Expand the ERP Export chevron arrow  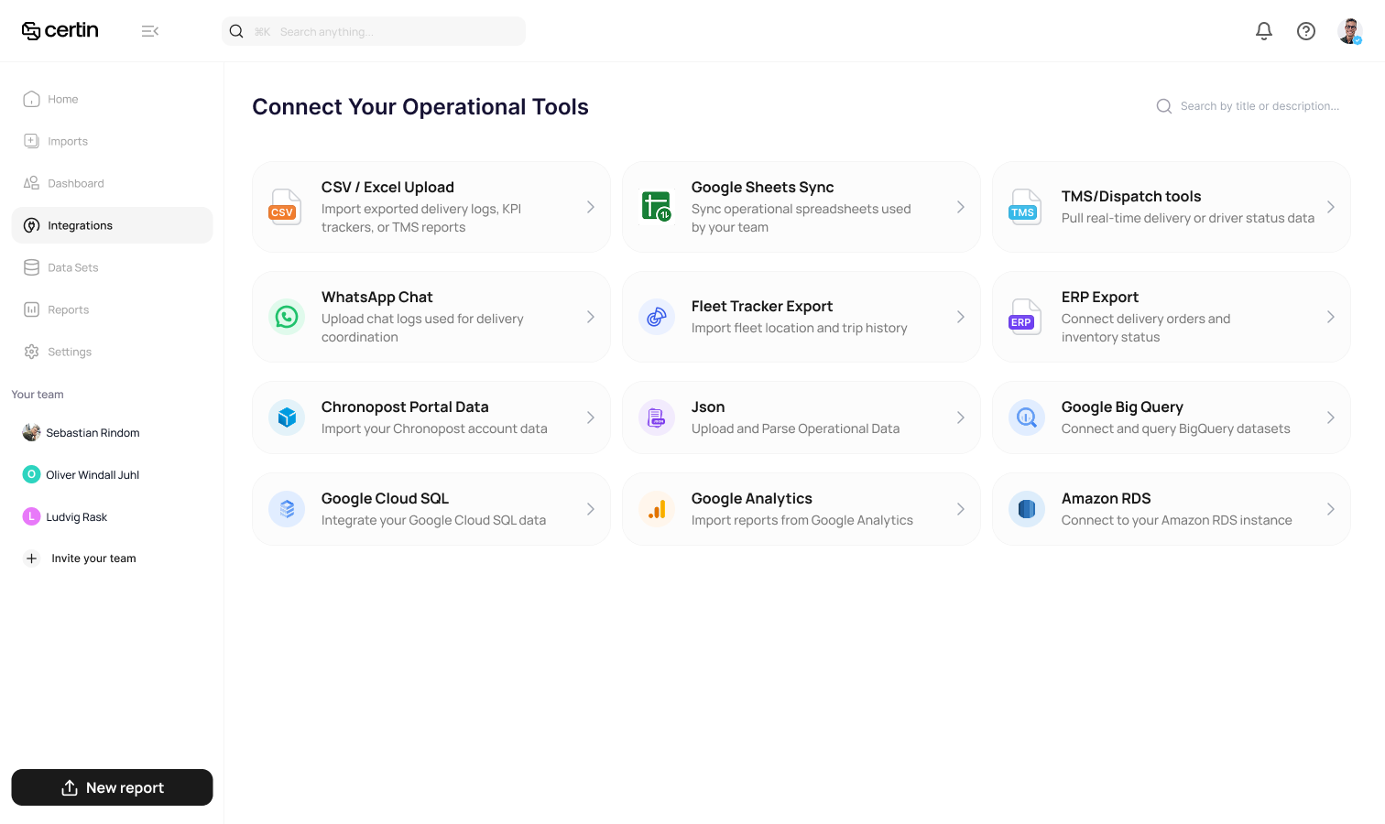pyautogui.click(x=1331, y=317)
